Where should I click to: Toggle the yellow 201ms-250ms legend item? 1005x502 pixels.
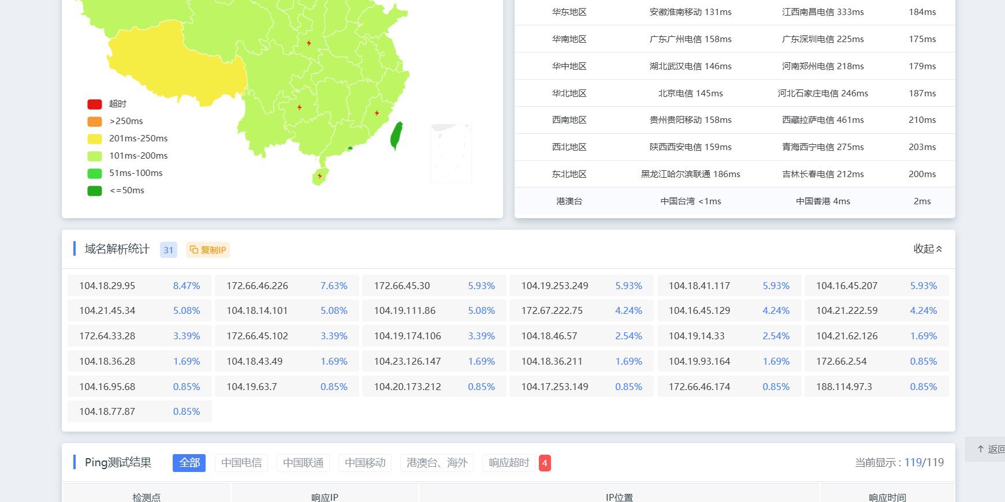tap(95, 139)
